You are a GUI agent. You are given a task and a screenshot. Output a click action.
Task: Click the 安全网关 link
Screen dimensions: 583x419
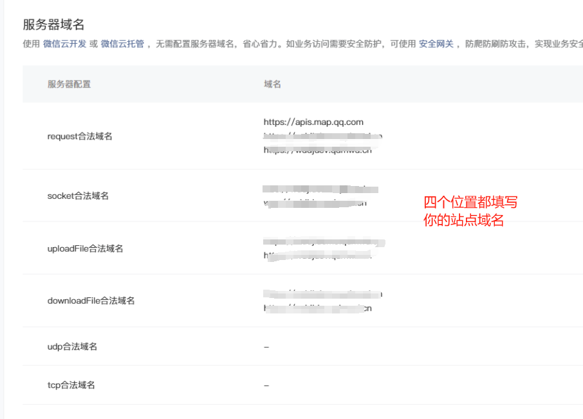tap(436, 44)
